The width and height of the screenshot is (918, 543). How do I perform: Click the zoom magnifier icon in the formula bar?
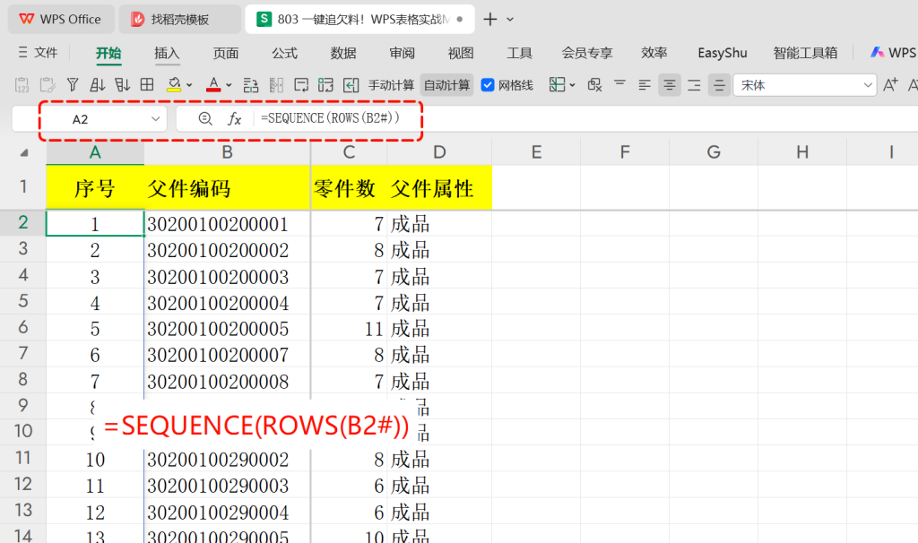[205, 119]
